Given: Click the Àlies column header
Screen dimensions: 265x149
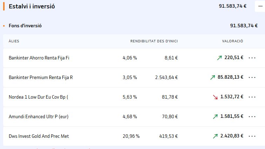Looking at the screenshot, I should click(x=14, y=41).
